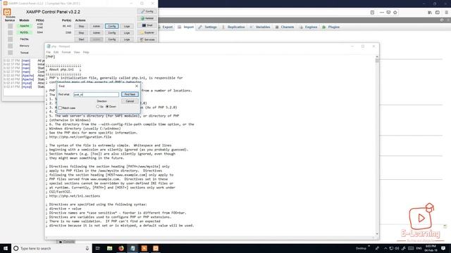This screenshot has height=253, width=451.
Task: Close the Find dialog
Action: pyautogui.click(x=137, y=86)
